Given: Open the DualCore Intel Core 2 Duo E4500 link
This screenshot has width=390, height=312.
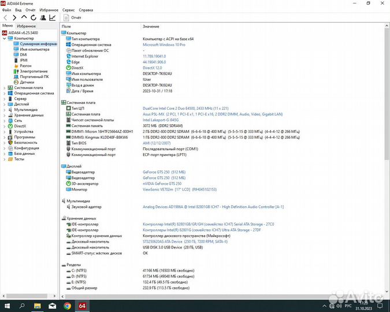Looking at the screenshot, I should coord(185,109).
